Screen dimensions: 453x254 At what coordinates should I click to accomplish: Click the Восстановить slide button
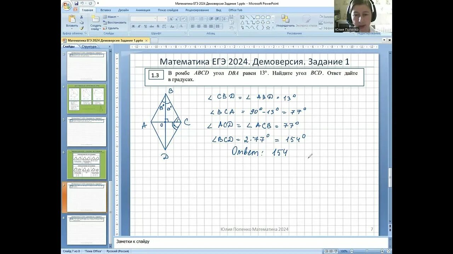(x=115, y=22)
